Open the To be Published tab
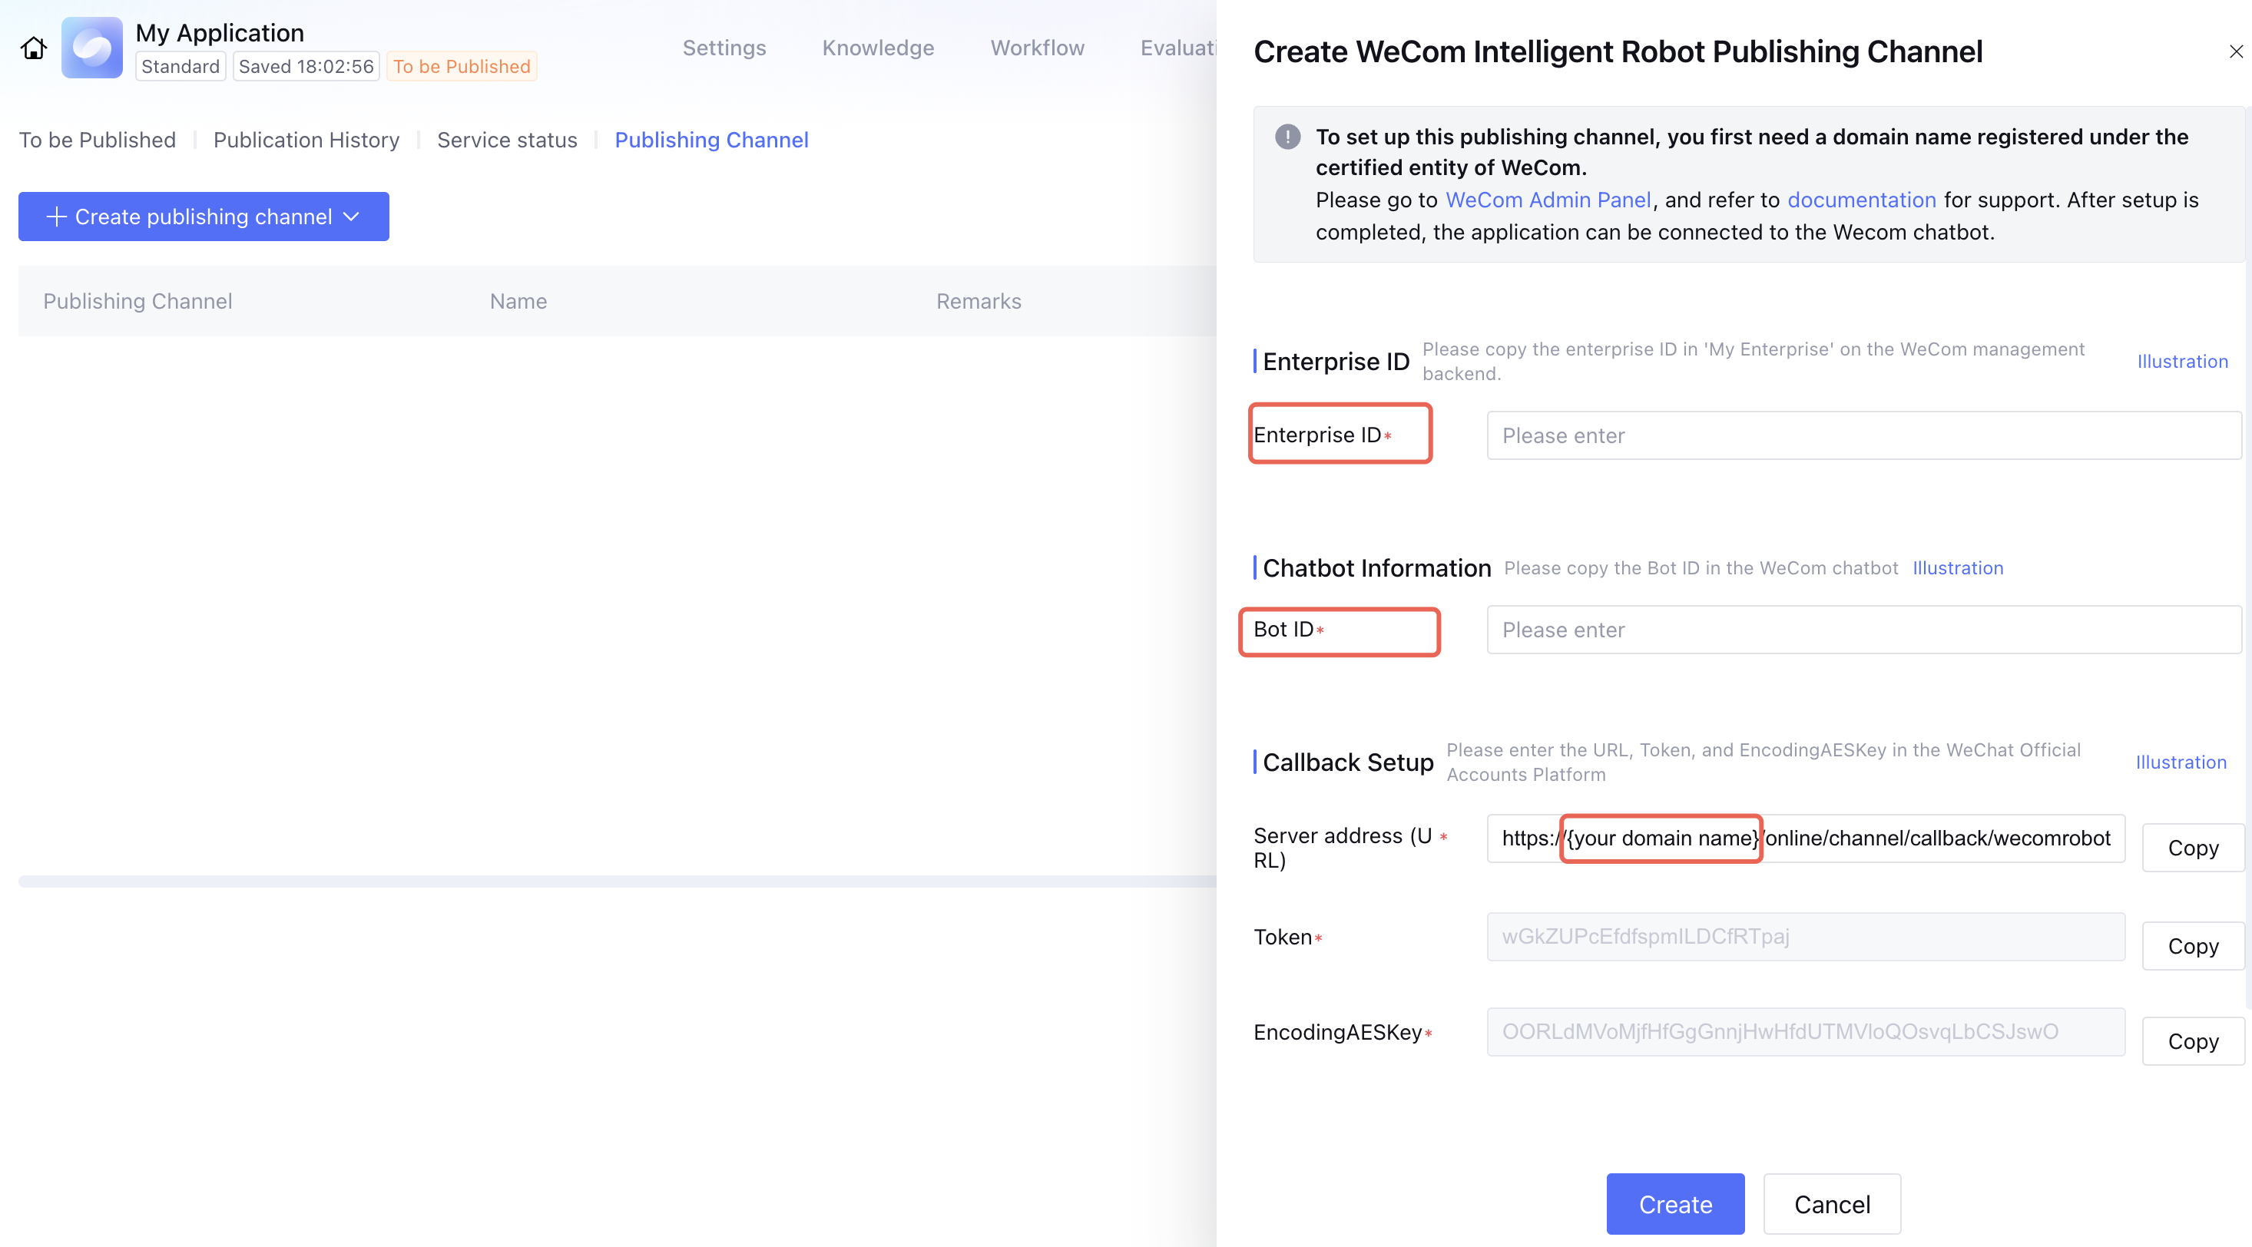 (x=97, y=140)
